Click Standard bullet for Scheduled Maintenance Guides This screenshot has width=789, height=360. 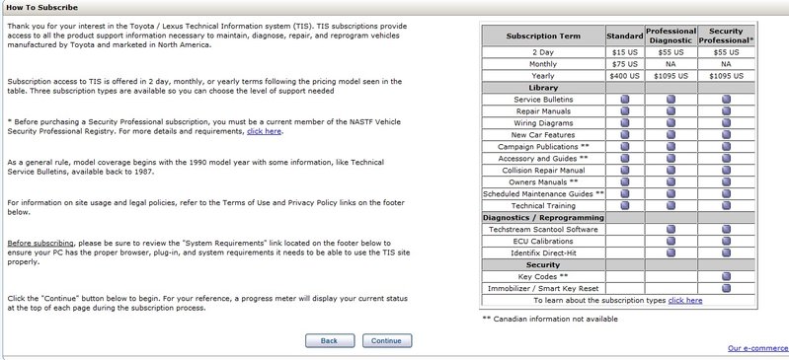pos(624,193)
